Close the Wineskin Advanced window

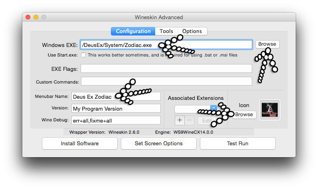tap(28, 17)
